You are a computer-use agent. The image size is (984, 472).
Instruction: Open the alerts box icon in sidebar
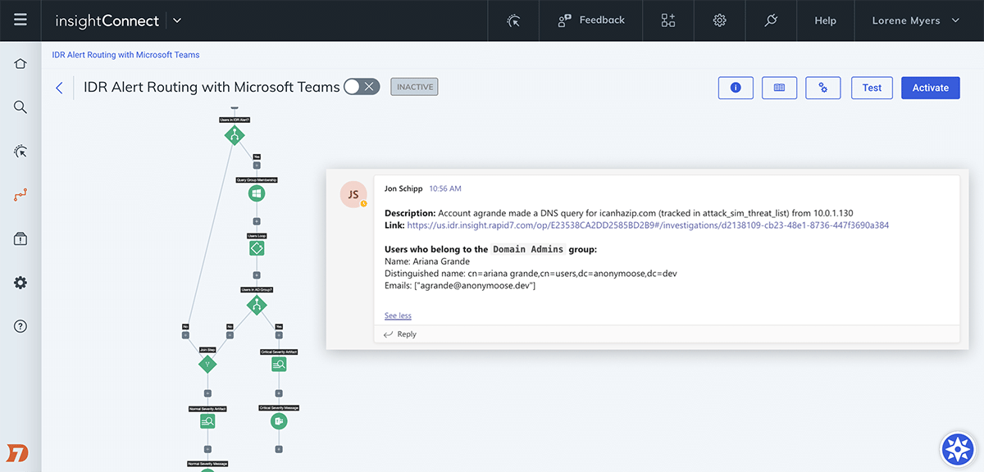click(x=20, y=238)
